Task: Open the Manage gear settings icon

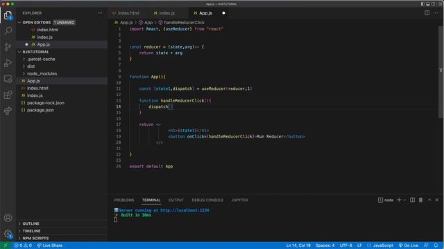Action: (8, 234)
